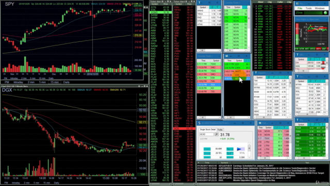
Task: Click blue play arrow in Single Stock Detail
Action: [x=239, y=149]
